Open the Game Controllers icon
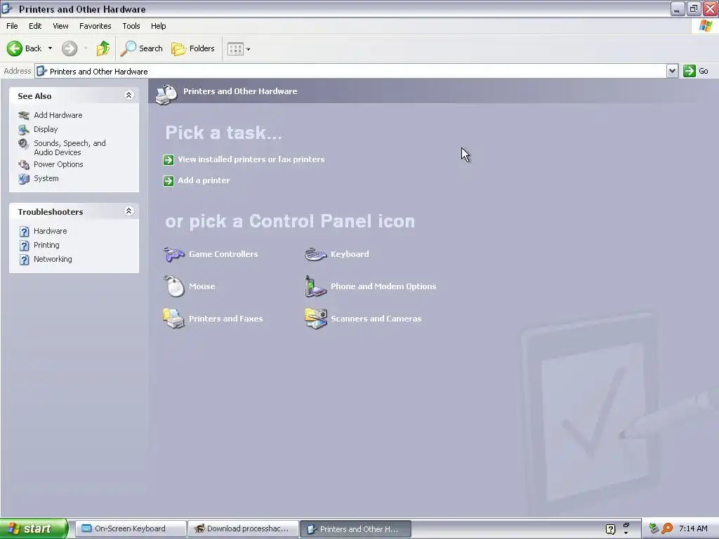The height and width of the screenshot is (539, 719). coord(174,254)
